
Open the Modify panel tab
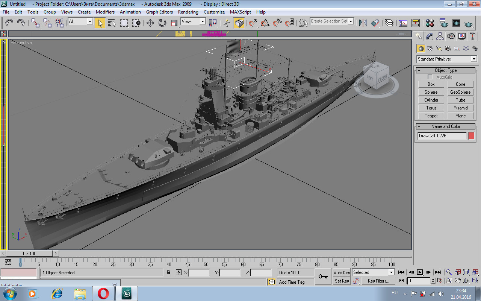tap(429, 36)
